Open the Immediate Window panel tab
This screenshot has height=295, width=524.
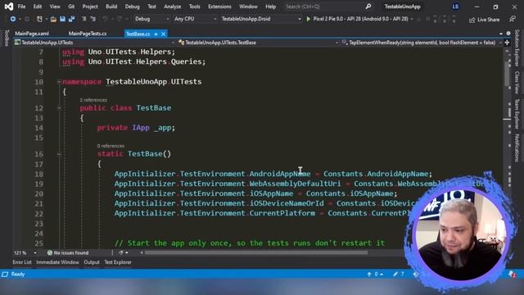[x=57, y=262]
